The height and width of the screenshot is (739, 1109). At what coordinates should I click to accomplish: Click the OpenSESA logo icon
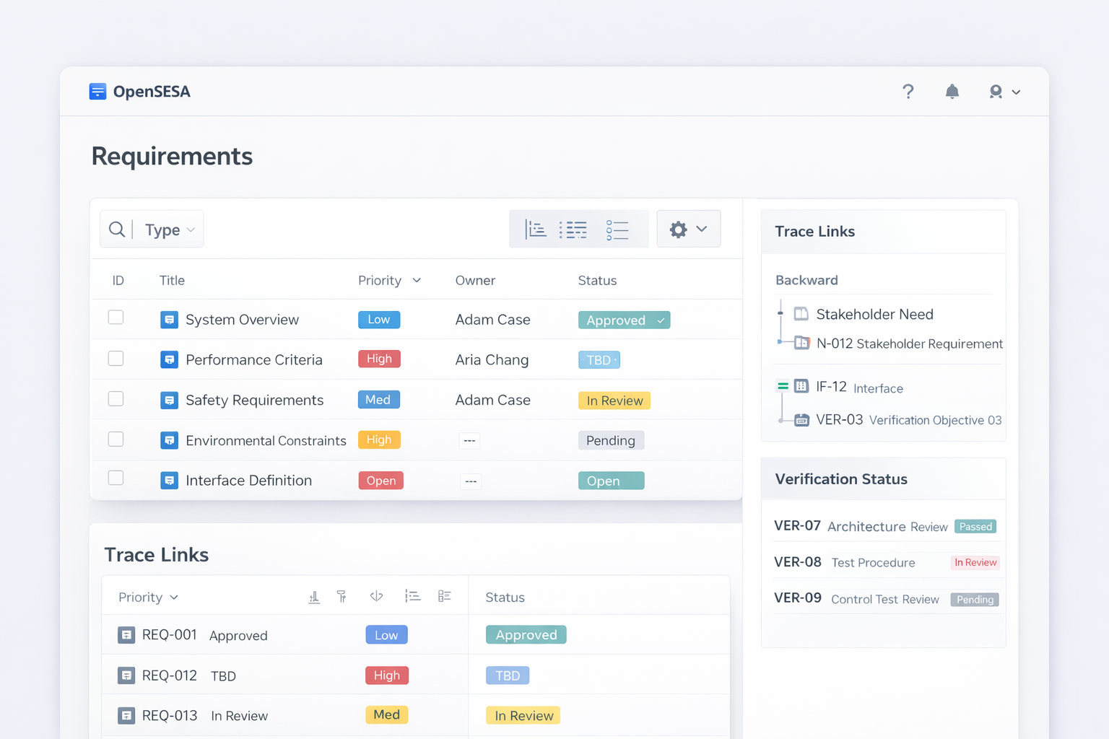[x=97, y=91]
